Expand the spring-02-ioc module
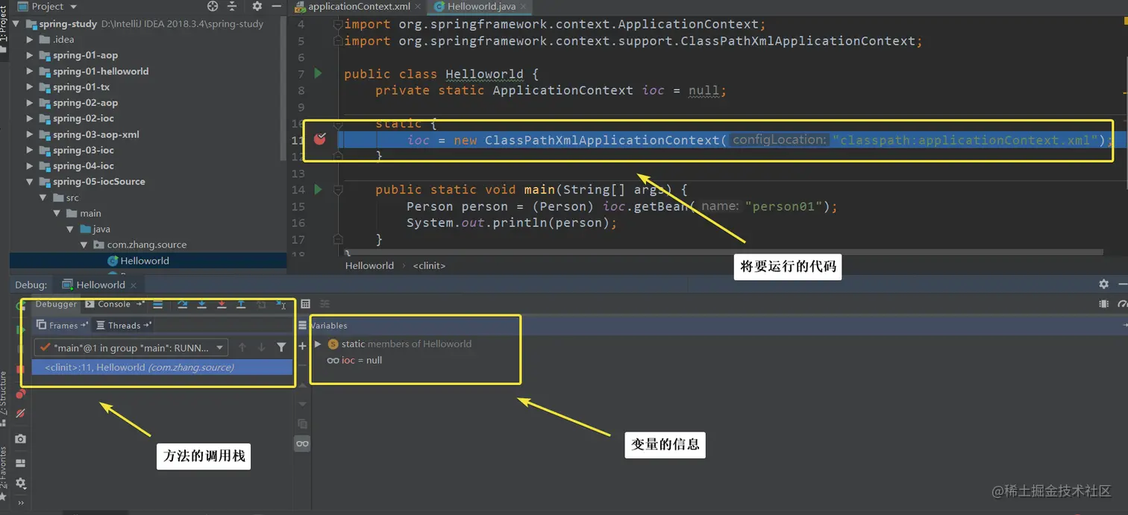This screenshot has width=1128, height=515. [x=30, y=119]
